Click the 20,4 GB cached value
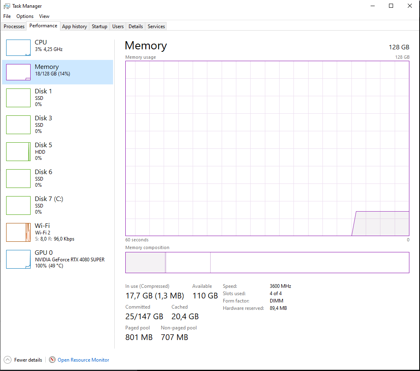The height and width of the screenshot is (371, 420). (x=185, y=317)
